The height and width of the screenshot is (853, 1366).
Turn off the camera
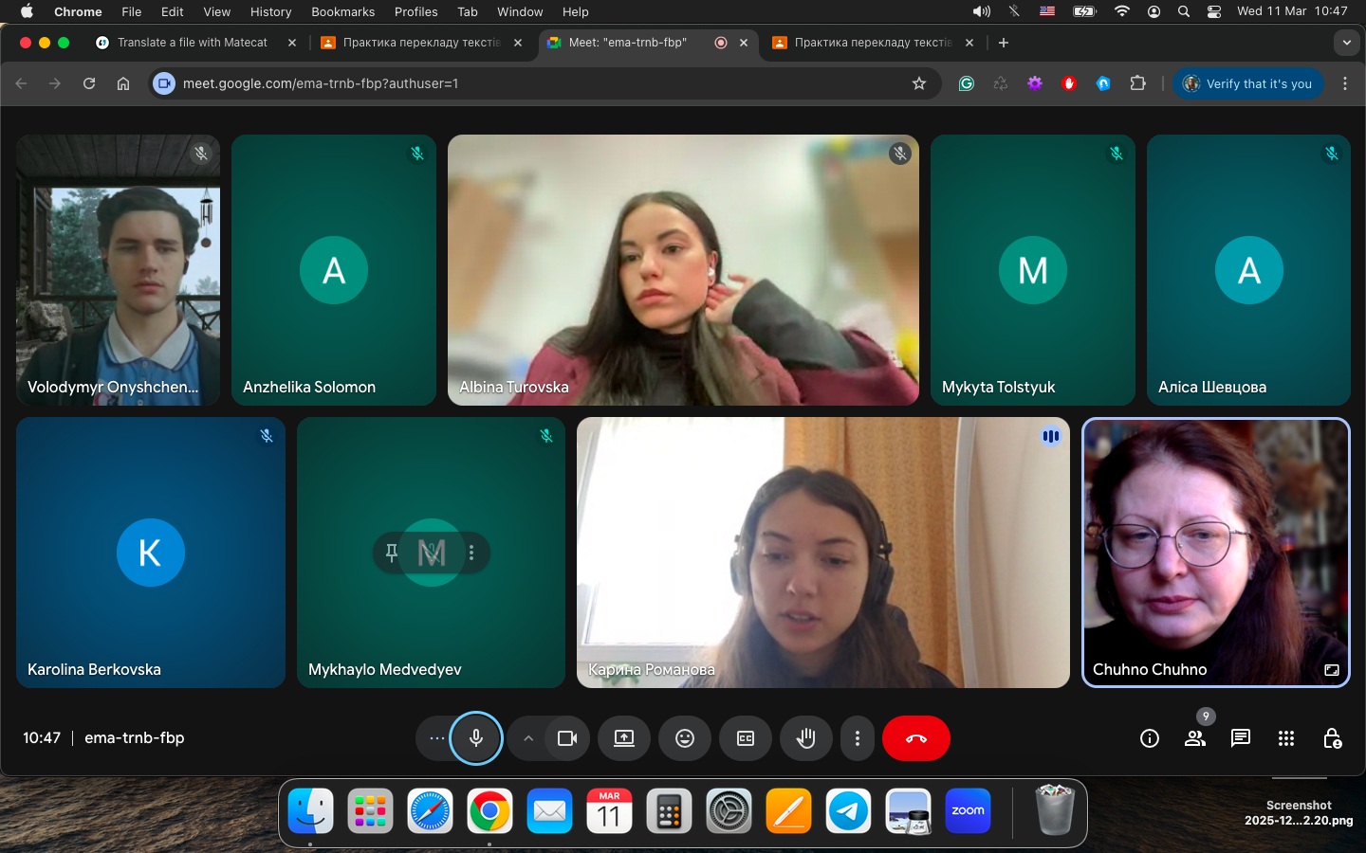point(567,738)
